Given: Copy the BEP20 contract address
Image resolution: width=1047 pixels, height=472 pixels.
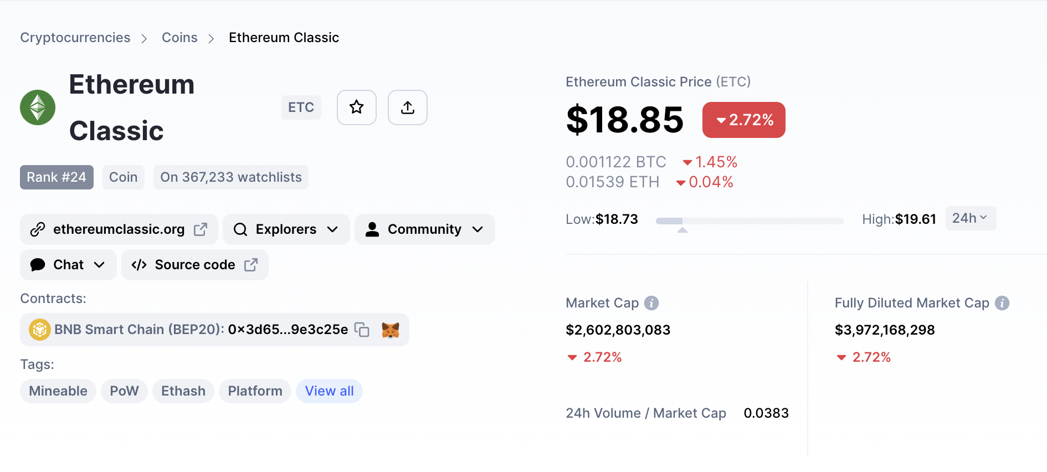Looking at the screenshot, I should 362,330.
